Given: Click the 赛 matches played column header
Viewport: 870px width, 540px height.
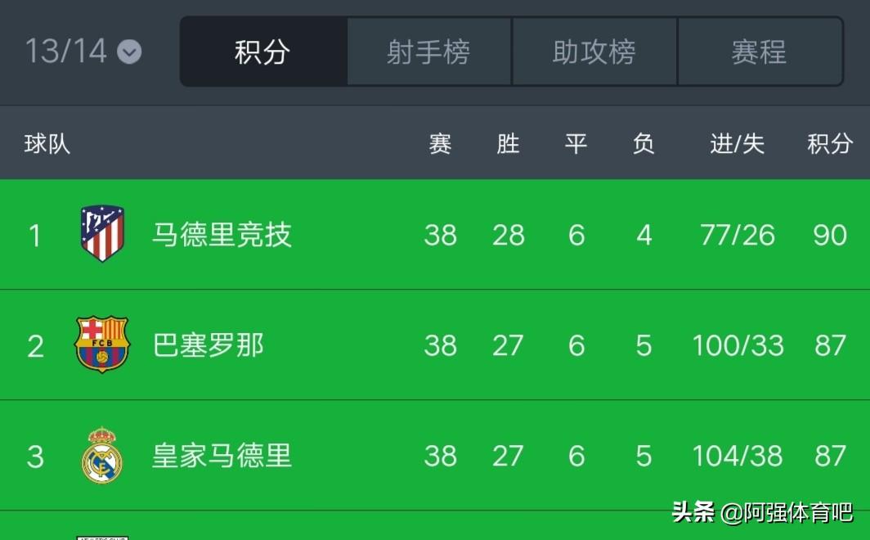Looking at the screenshot, I should (440, 144).
